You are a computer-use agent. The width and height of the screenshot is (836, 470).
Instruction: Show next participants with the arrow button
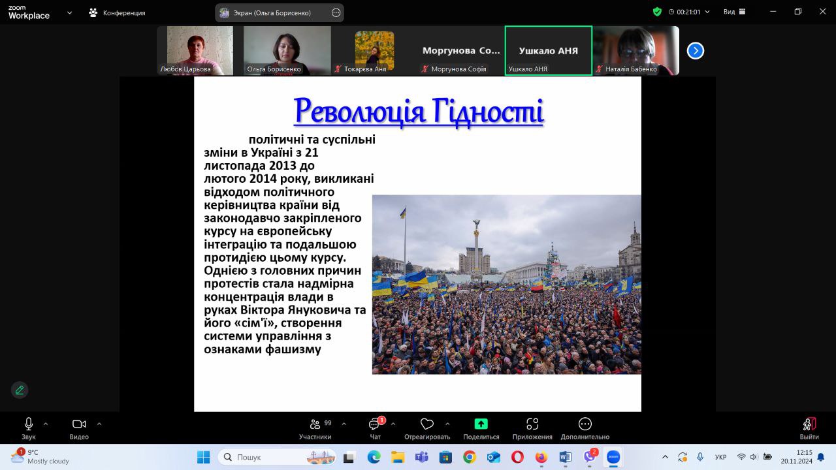tap(696, 51)
